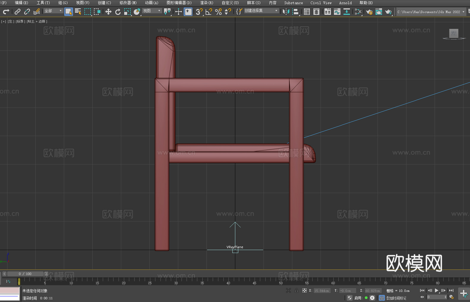Activate Select and Scale tool

click(x=127, y=12)
